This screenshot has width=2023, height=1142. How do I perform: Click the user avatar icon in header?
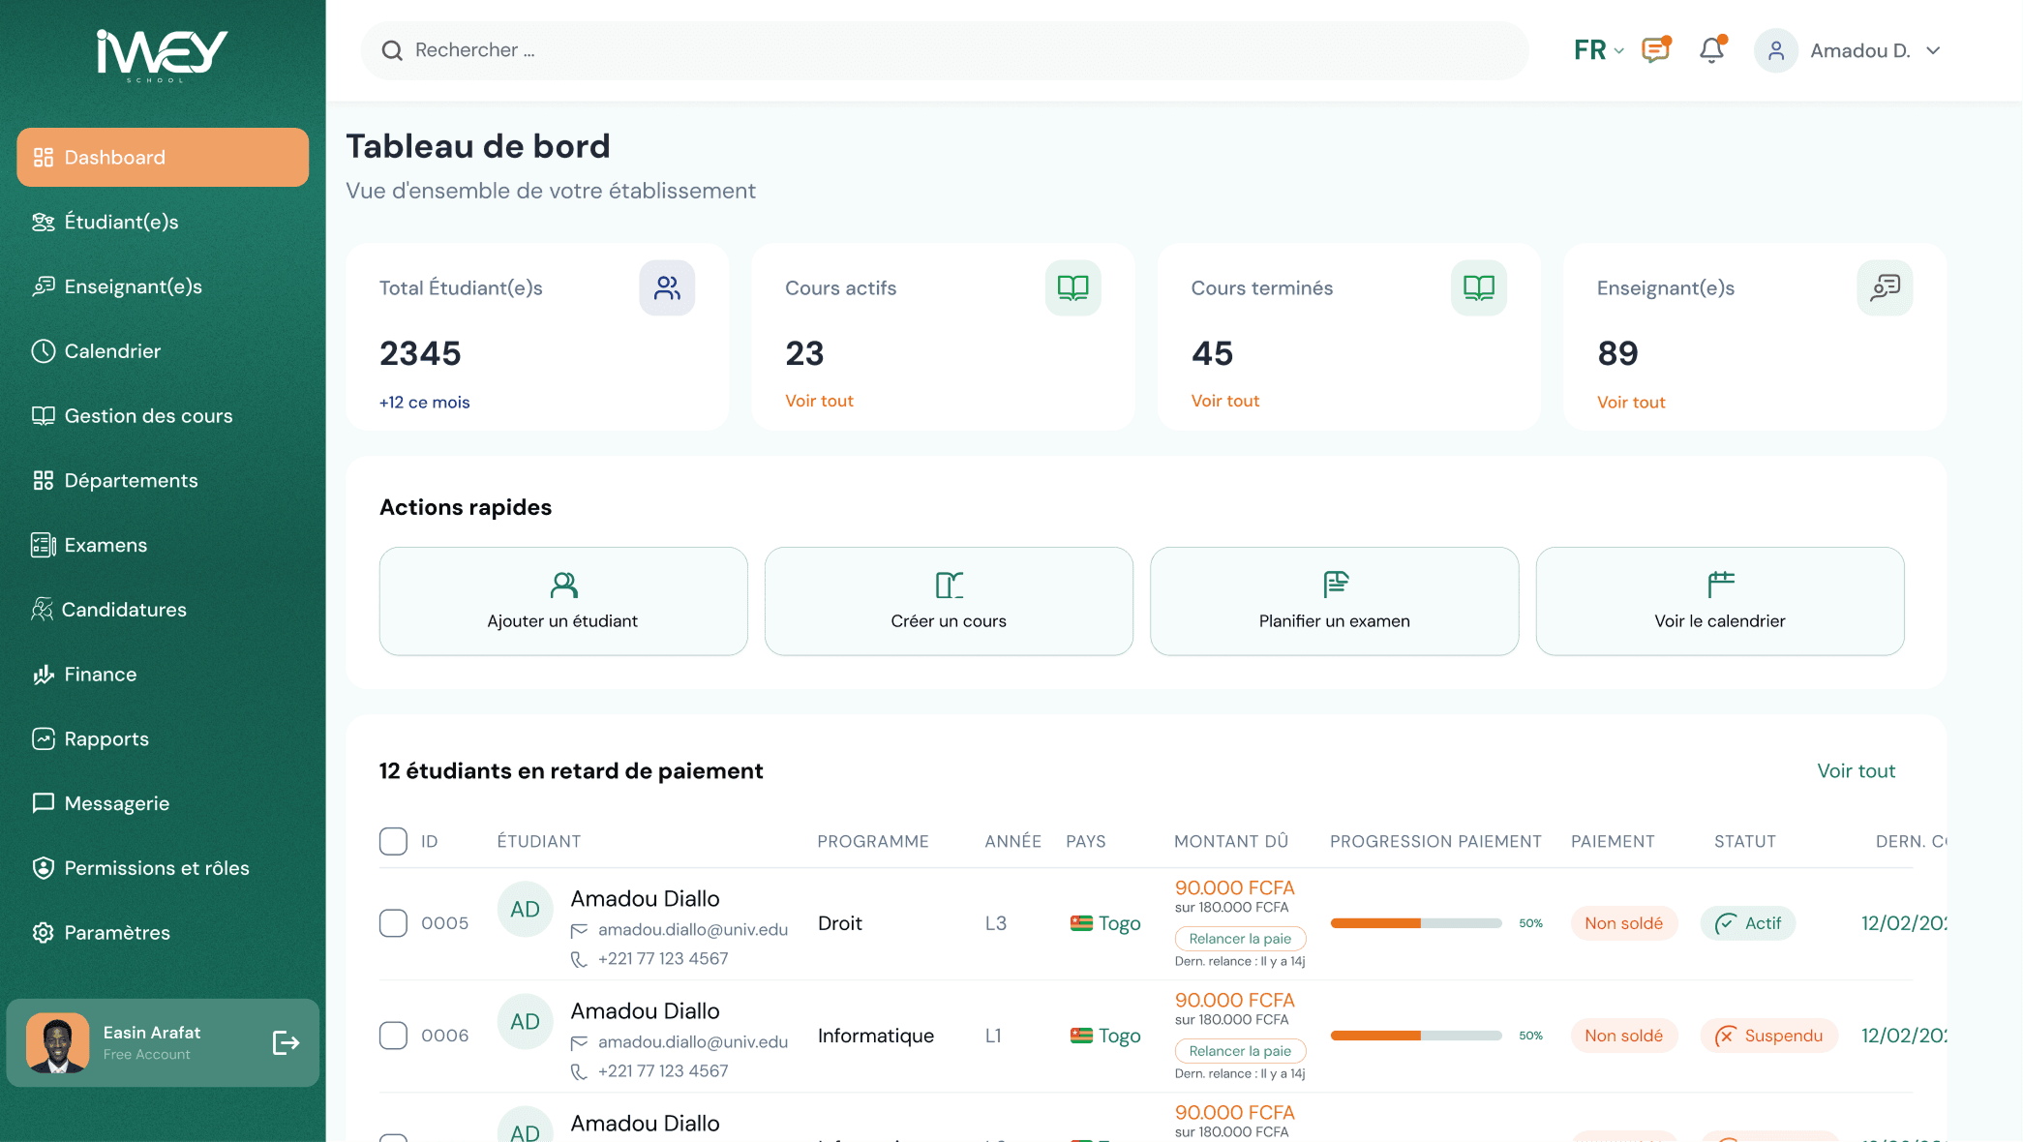(x=1776, y=50)
